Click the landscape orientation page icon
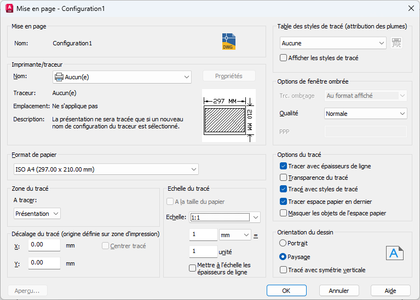Viewport: 420px width, 300px height. coord(395,253)
